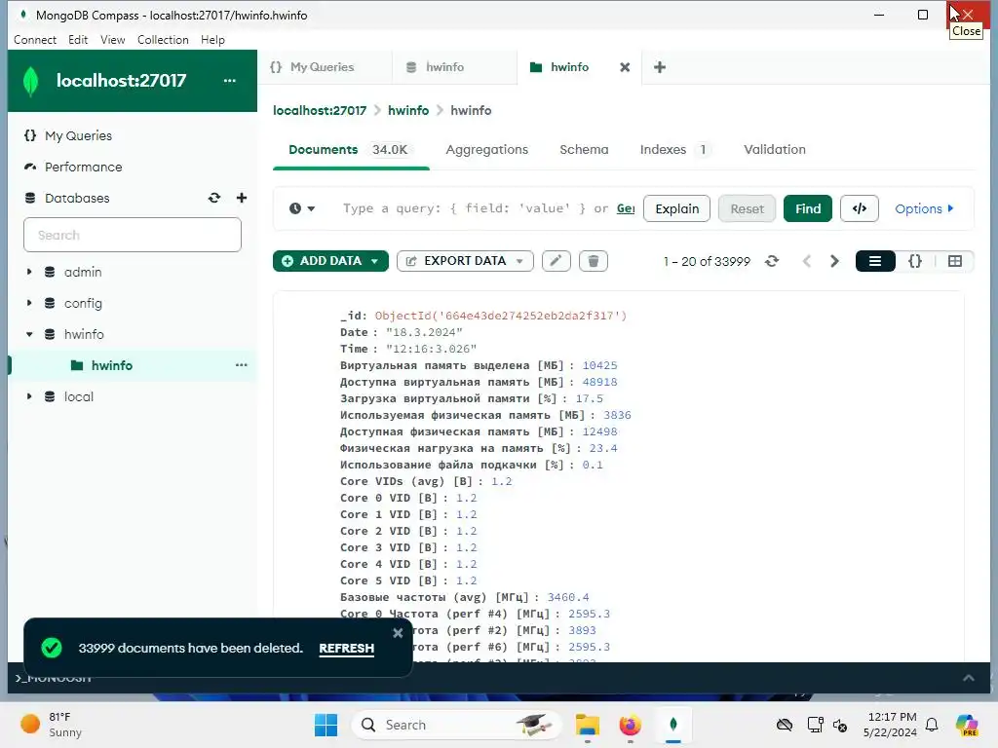Screen dimensions: 998x748
Task: Click the Explain button
Action: 676,208
